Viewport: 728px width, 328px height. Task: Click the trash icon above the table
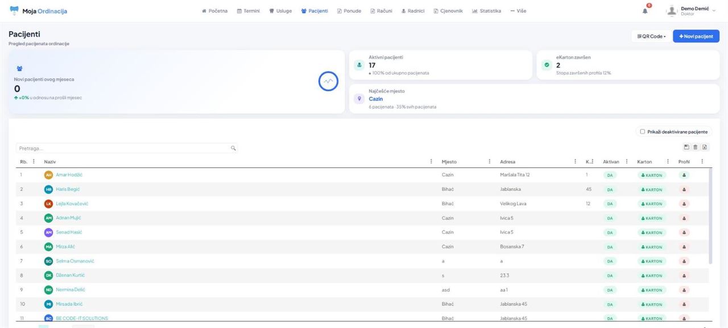tap(695, 147)
